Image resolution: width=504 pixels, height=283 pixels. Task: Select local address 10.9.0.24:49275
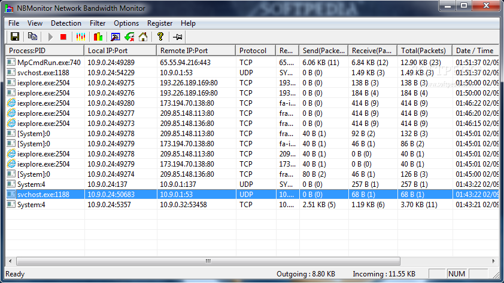tap(111, 82)
